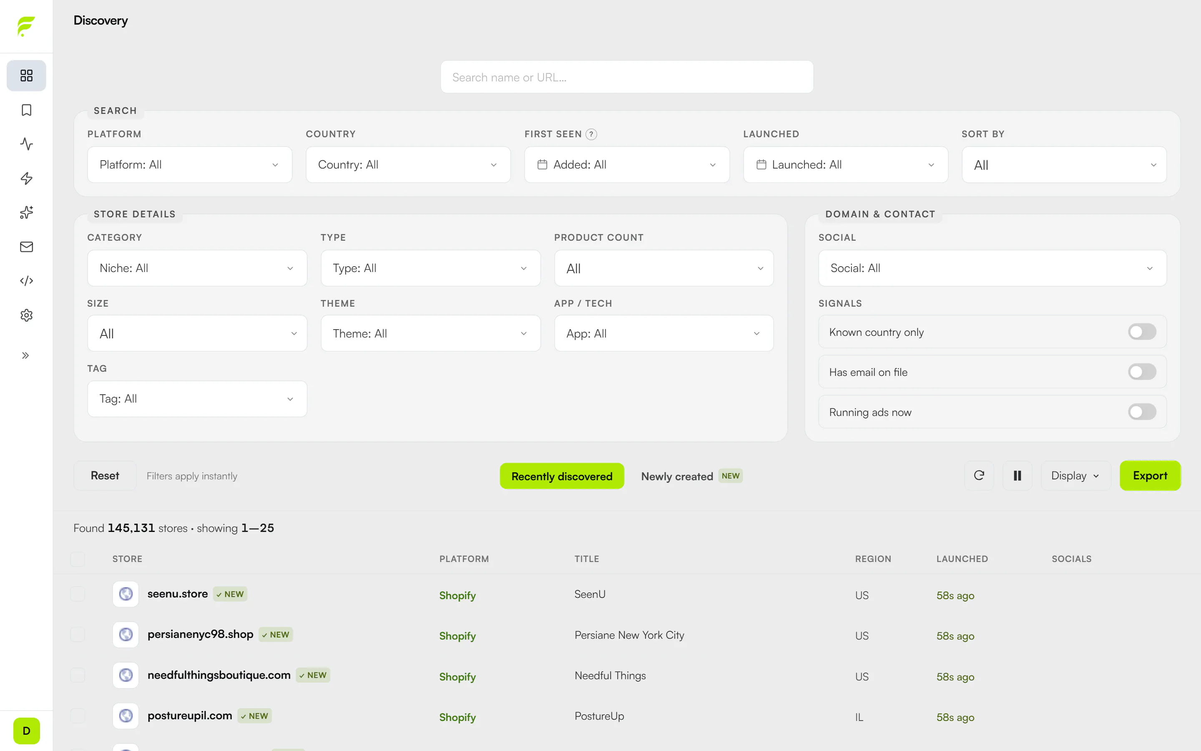Click calendar icon in Launched filter
The width and height of the screenshot is (1201, 751).
point(761,164)
